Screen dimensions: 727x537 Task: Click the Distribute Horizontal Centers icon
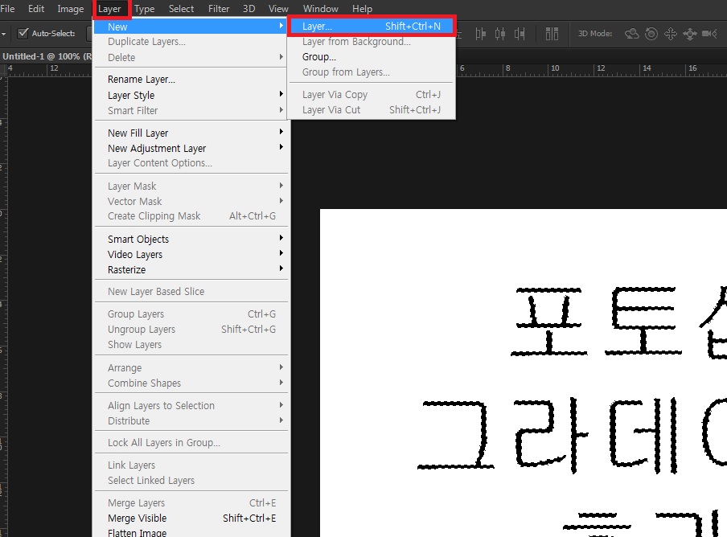[x=500, y=34]
